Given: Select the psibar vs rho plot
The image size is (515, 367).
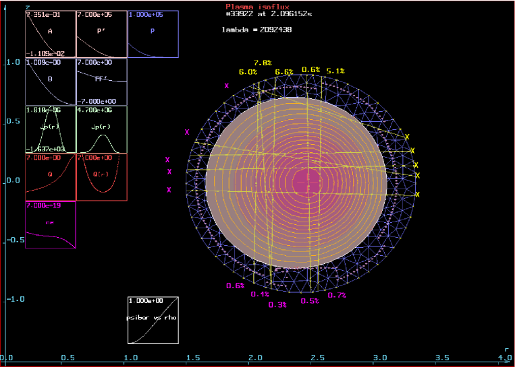Looking at the screenshot, I should (x=153, y=320).
